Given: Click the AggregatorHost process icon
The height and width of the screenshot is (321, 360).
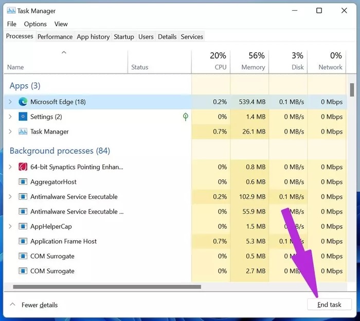Looking at the screenshot, I should [23, 182].
